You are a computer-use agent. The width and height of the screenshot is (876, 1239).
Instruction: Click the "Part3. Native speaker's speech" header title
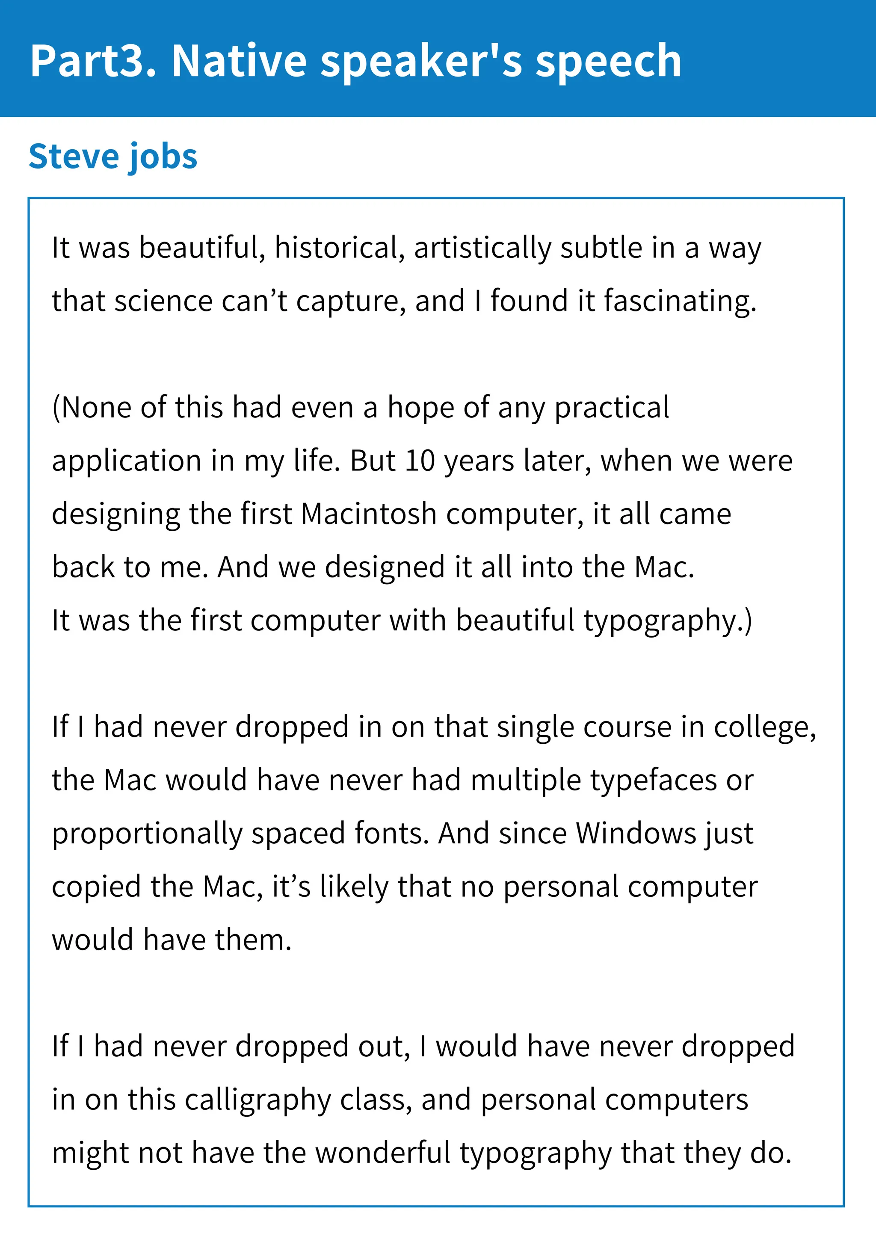[x=356, y=61]
